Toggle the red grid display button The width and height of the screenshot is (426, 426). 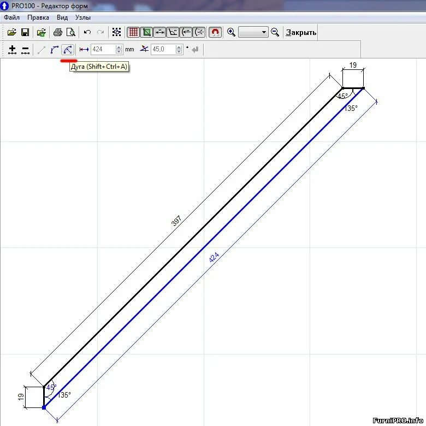click(x=133, y=32)
